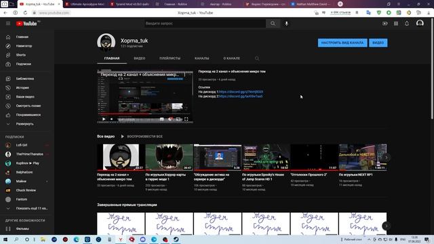Search within the channel magnifier icon
The width and height of the screenshot is (434, 244).
coord(257,58)
